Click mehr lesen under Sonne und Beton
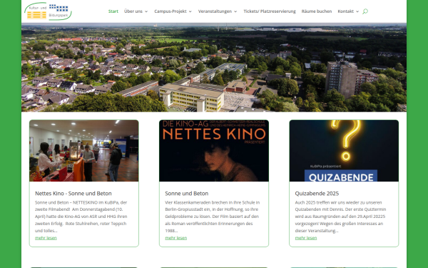Image resolution: width=428 pixels, height=268 pixels. tap(176, 238)
